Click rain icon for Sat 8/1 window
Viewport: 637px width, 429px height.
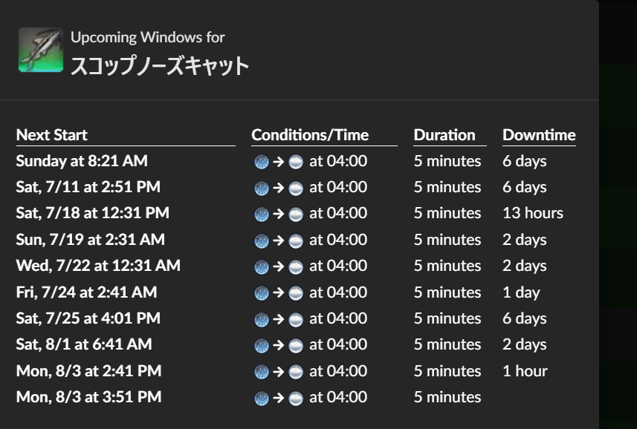coord(262,345)
